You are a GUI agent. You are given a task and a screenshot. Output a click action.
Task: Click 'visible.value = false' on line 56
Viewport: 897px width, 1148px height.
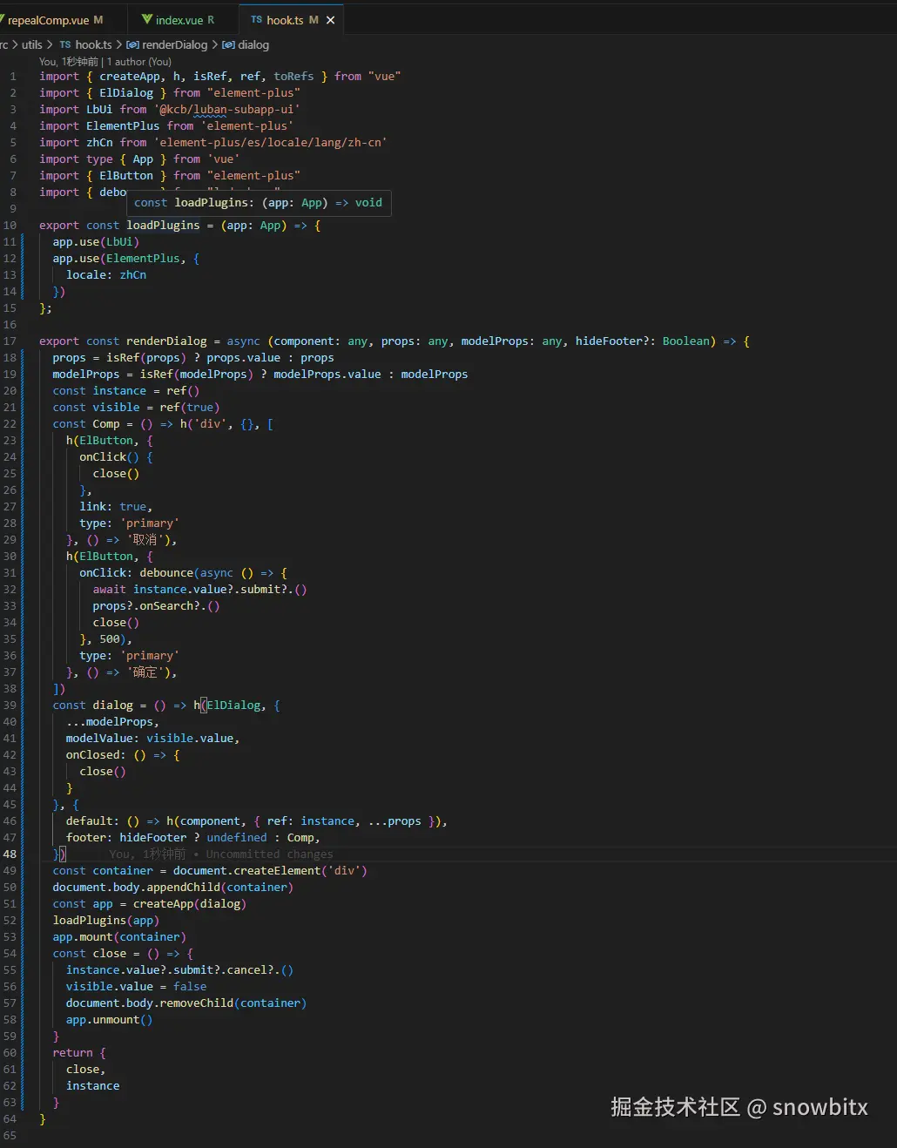[137, 986]
